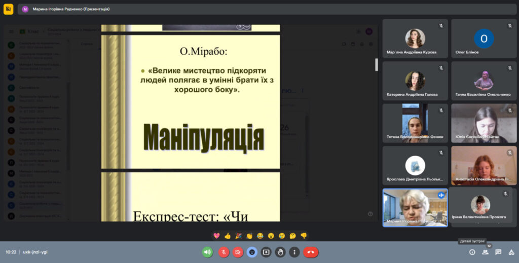Send the heart emoji reaction
The width and height of the screenshot is (519, 263).
(216, 236)
